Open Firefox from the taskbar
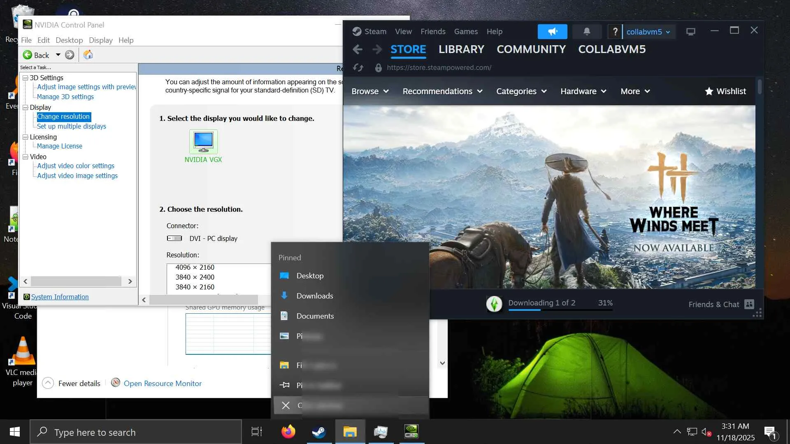This screenshot has width=790, height=444. coord(288,432)
